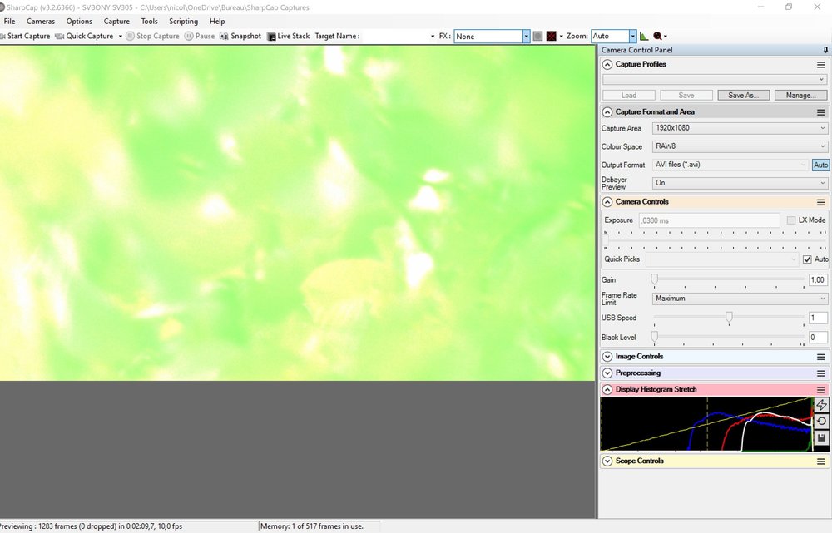Open Display Histogram Stretch hamburger menu

[x=821, y=390]
